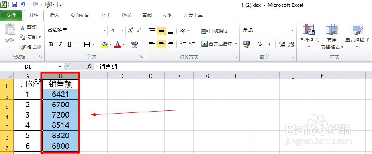The height and width of the screenshot is (154, 372).
Task: Click the text orientation icon
Action: [x=183, y=30]
